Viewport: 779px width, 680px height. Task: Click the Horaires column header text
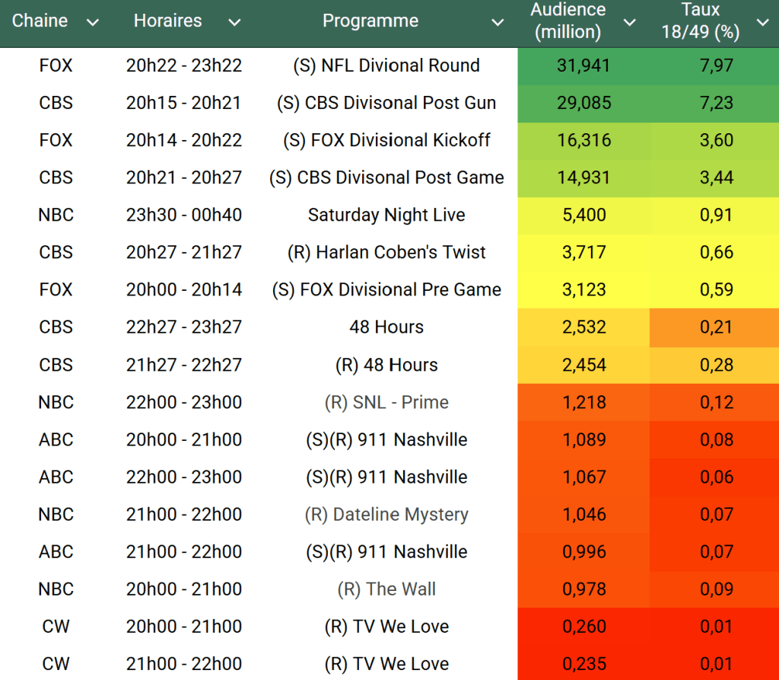click(167, 21)
